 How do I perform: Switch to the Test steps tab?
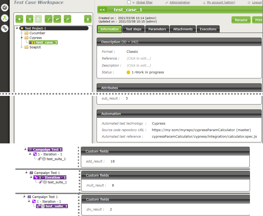point(133,29)
